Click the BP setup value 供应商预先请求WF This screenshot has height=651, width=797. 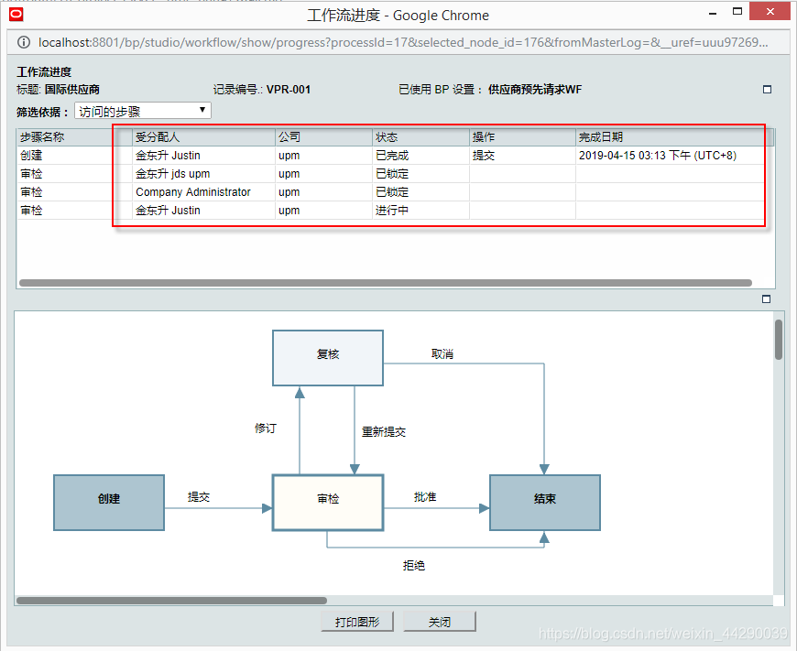point(535,90)
